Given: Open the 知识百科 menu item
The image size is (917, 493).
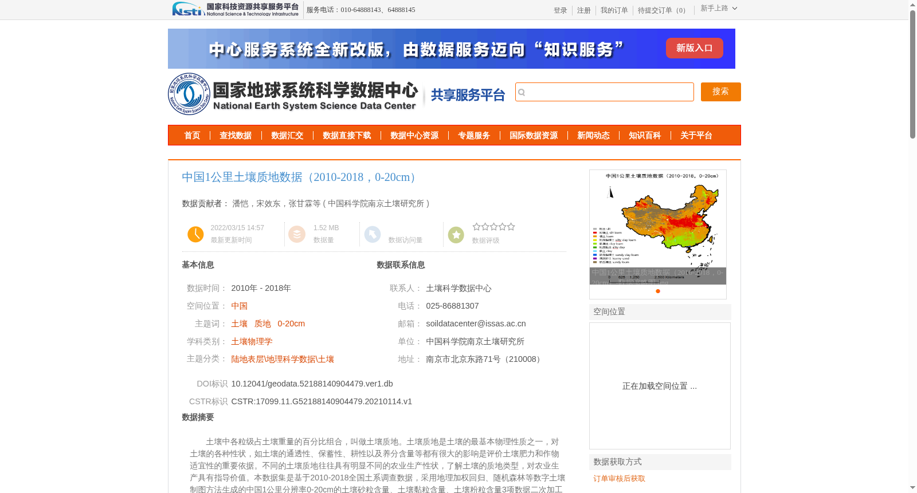Looking at the screenshot, I should [x=645, y=136].
